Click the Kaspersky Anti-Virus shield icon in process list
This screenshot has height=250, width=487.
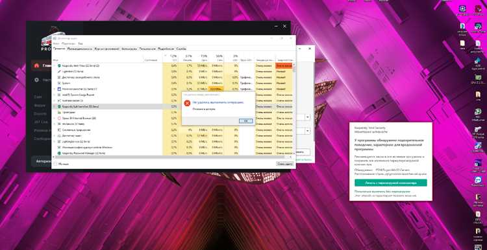pos(59,65)
